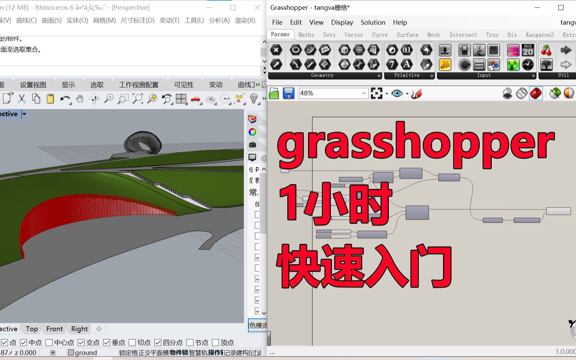Click the Rhino Cut scissors icon

pyautogui.click(x=22, y=99)
